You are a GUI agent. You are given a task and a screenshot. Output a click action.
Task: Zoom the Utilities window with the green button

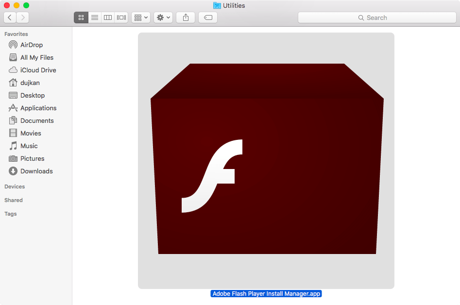pyautogui.click(x=26, y=5)
